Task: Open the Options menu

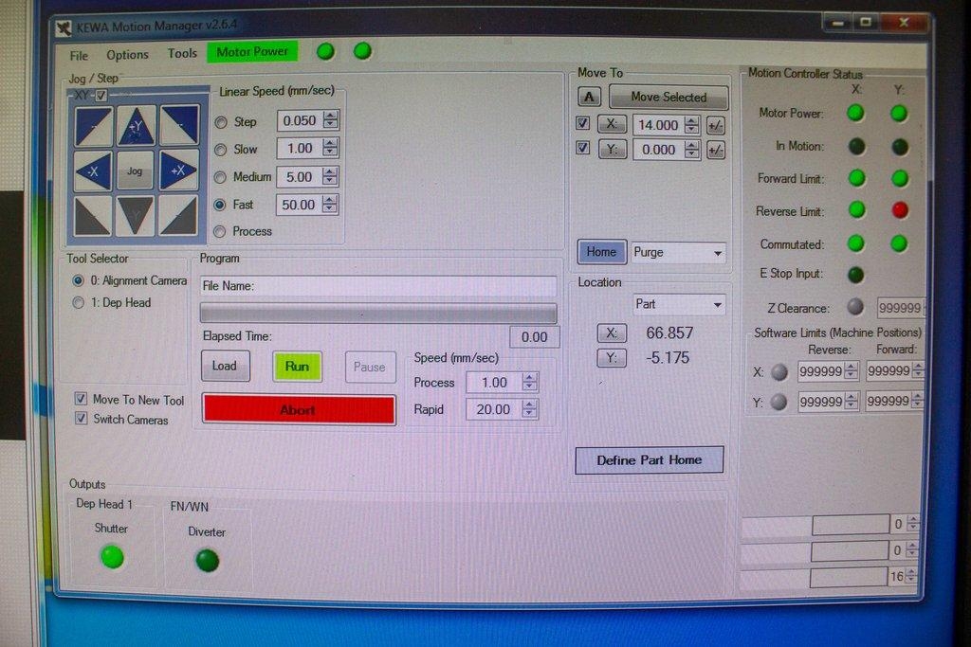Action: coord(127,54)
